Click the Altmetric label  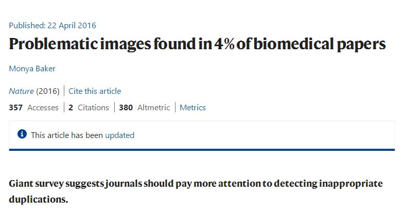(154, 107)
